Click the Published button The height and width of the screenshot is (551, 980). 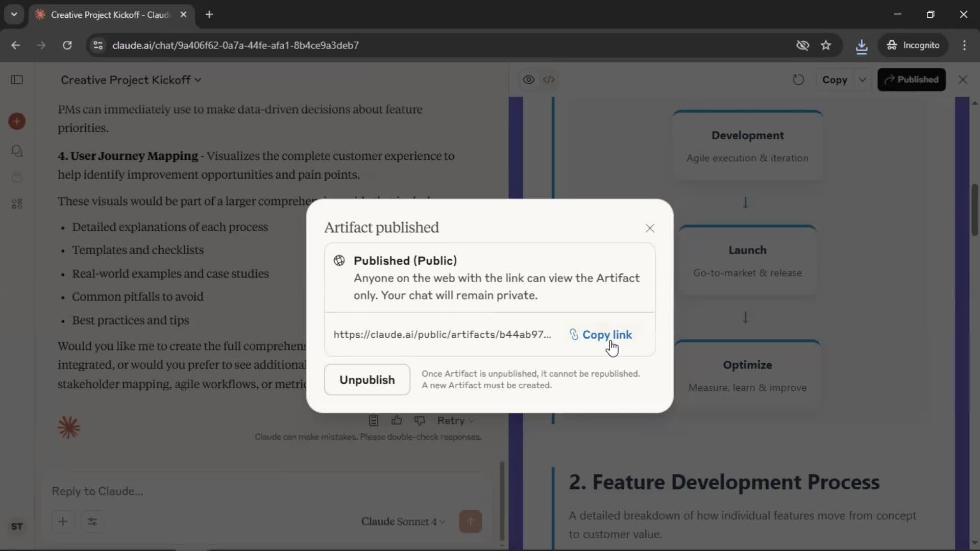(x=912, y=80)
